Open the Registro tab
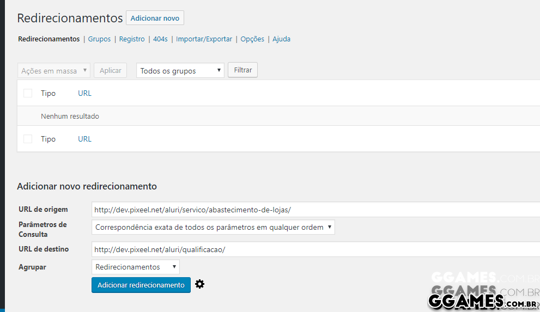 [132, 39]
